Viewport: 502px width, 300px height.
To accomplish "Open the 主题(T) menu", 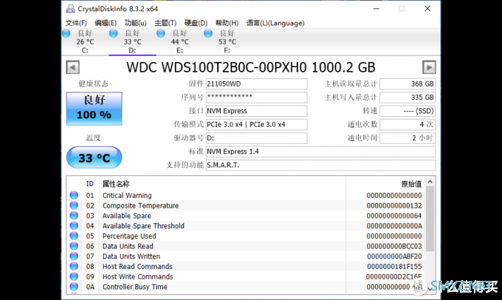I will 165,23.
